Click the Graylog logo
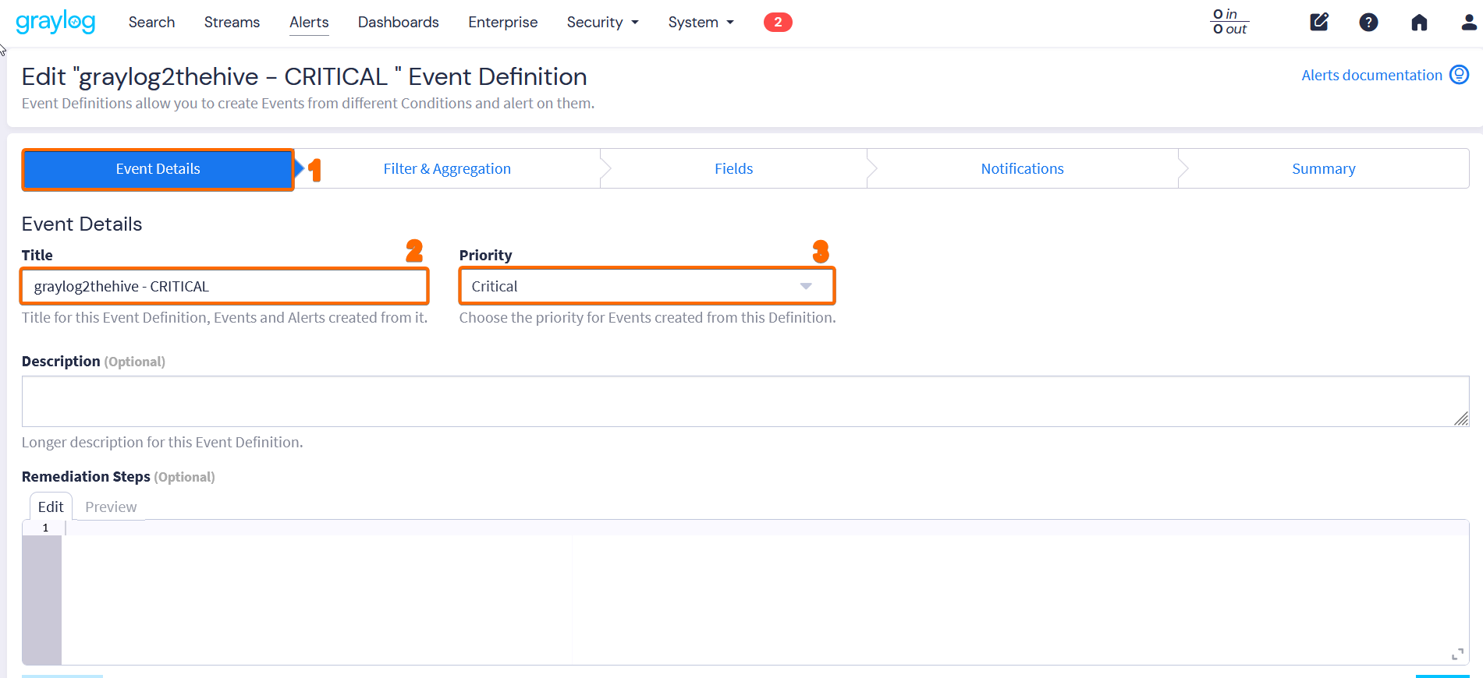The height and width of the screenshot is (678, 1483). (55, 22)
